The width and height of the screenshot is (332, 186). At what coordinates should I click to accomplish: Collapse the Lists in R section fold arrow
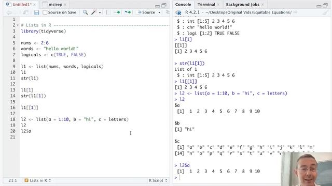(x=18, y=25)
